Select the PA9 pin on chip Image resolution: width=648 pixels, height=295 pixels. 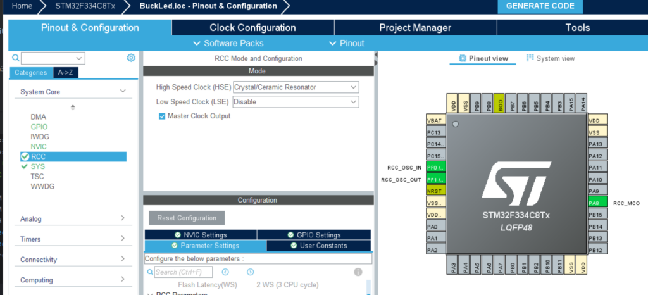pos(597,191)
